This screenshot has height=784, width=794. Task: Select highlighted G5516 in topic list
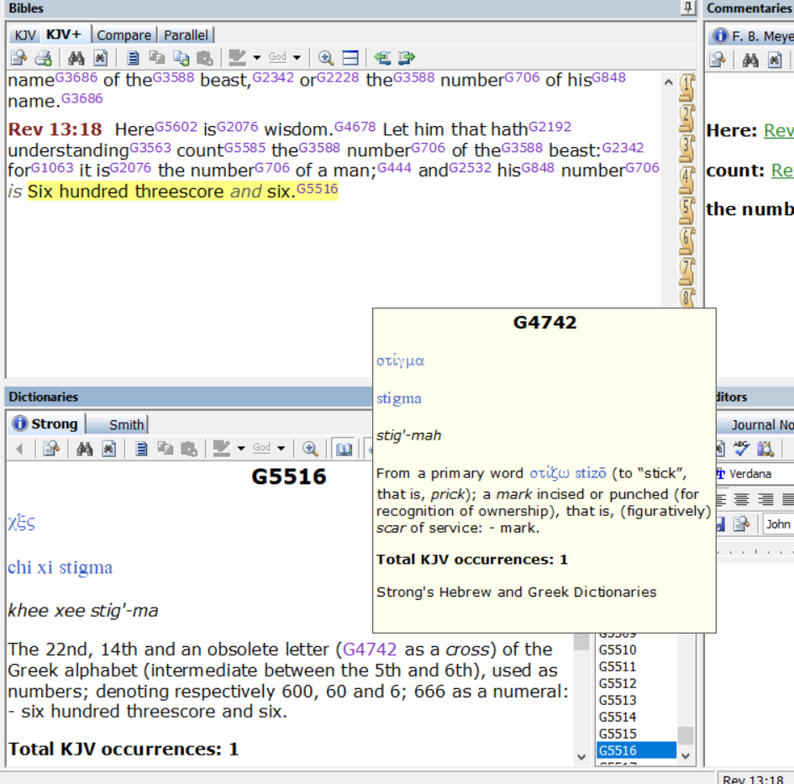(x=637, y=750)
